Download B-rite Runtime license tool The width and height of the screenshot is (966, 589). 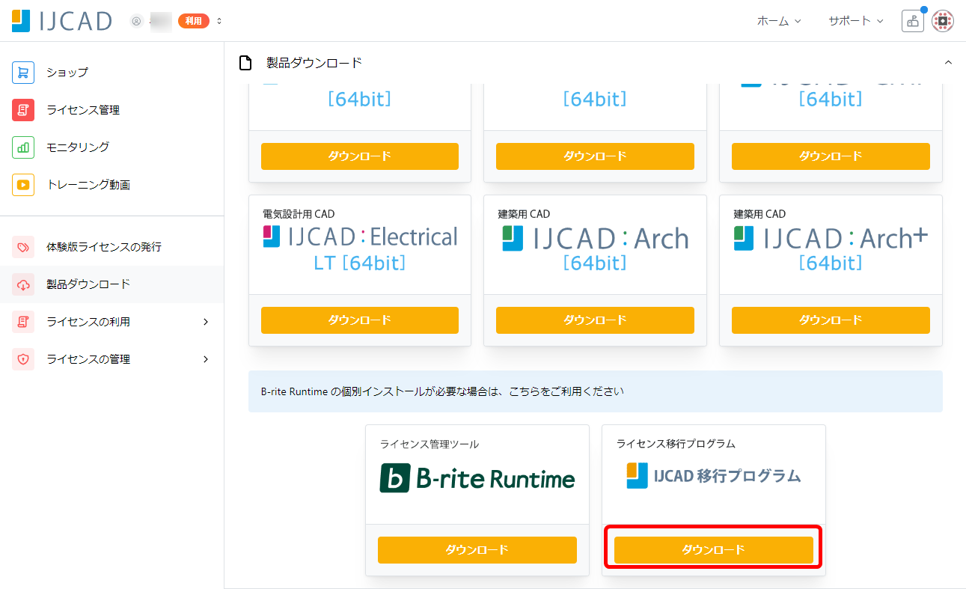477,550
